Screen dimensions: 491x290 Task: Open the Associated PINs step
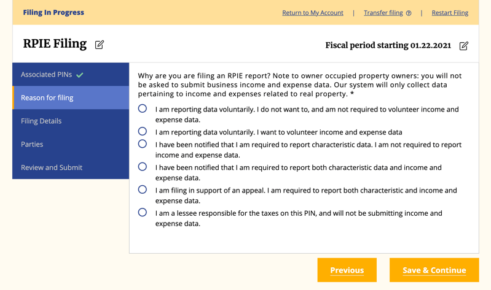pos(71,74)
